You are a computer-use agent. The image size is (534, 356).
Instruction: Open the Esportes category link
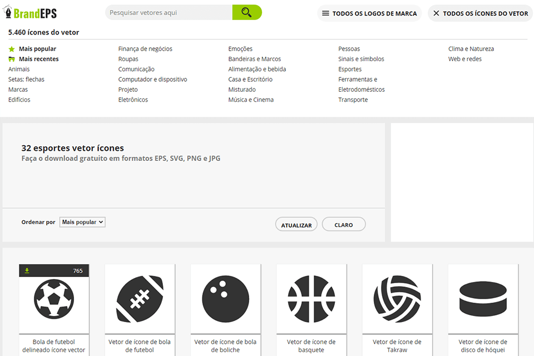coord(349,69)
